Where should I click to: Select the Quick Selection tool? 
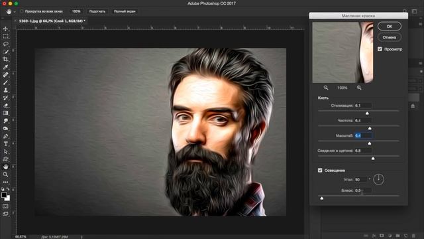pyautogui.click(x=5, y=52)
